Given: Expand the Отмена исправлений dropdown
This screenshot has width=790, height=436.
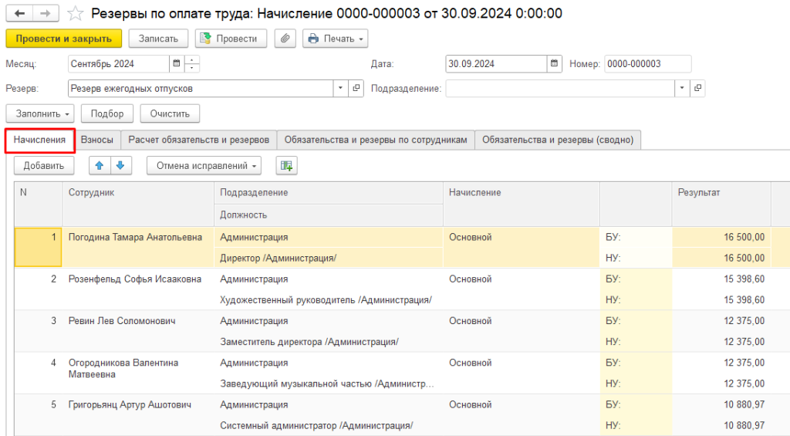Looking at the screenshot, I should click(204, 165).
